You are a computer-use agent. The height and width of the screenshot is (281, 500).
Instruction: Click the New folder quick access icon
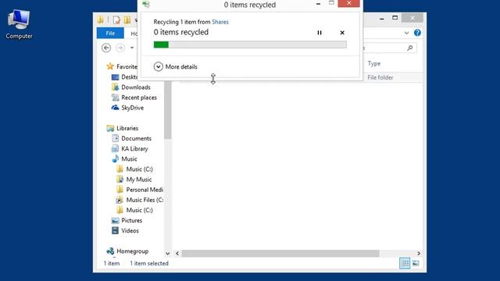coord(127,20)
